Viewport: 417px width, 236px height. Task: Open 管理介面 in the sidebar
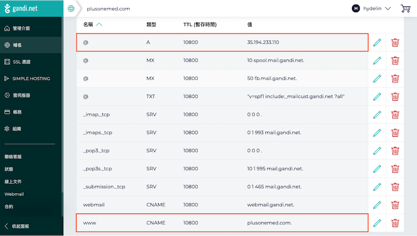17,28
